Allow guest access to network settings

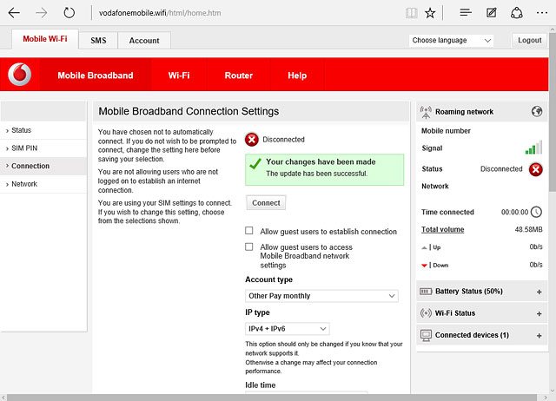pos(250,247)
